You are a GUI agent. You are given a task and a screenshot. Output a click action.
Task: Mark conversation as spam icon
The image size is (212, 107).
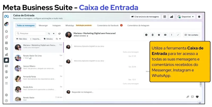coord(146,35)
